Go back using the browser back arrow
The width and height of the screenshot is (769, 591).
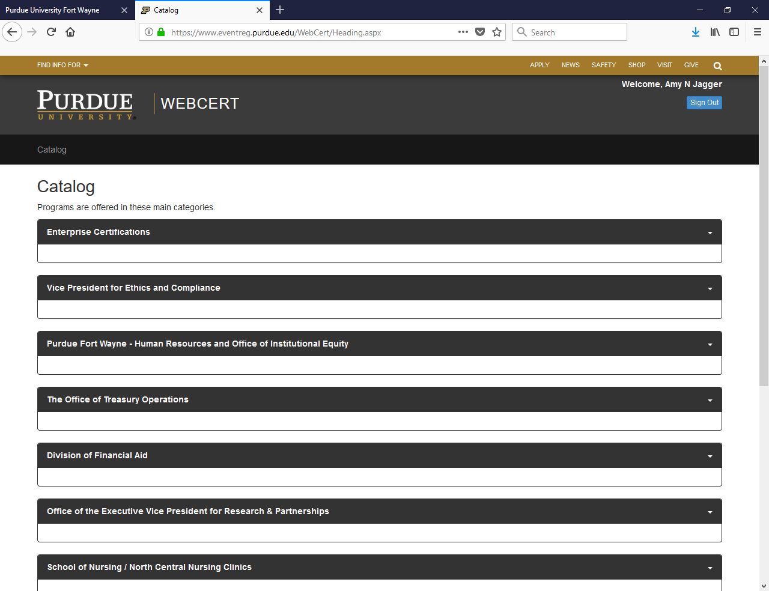tap(12, 32)
